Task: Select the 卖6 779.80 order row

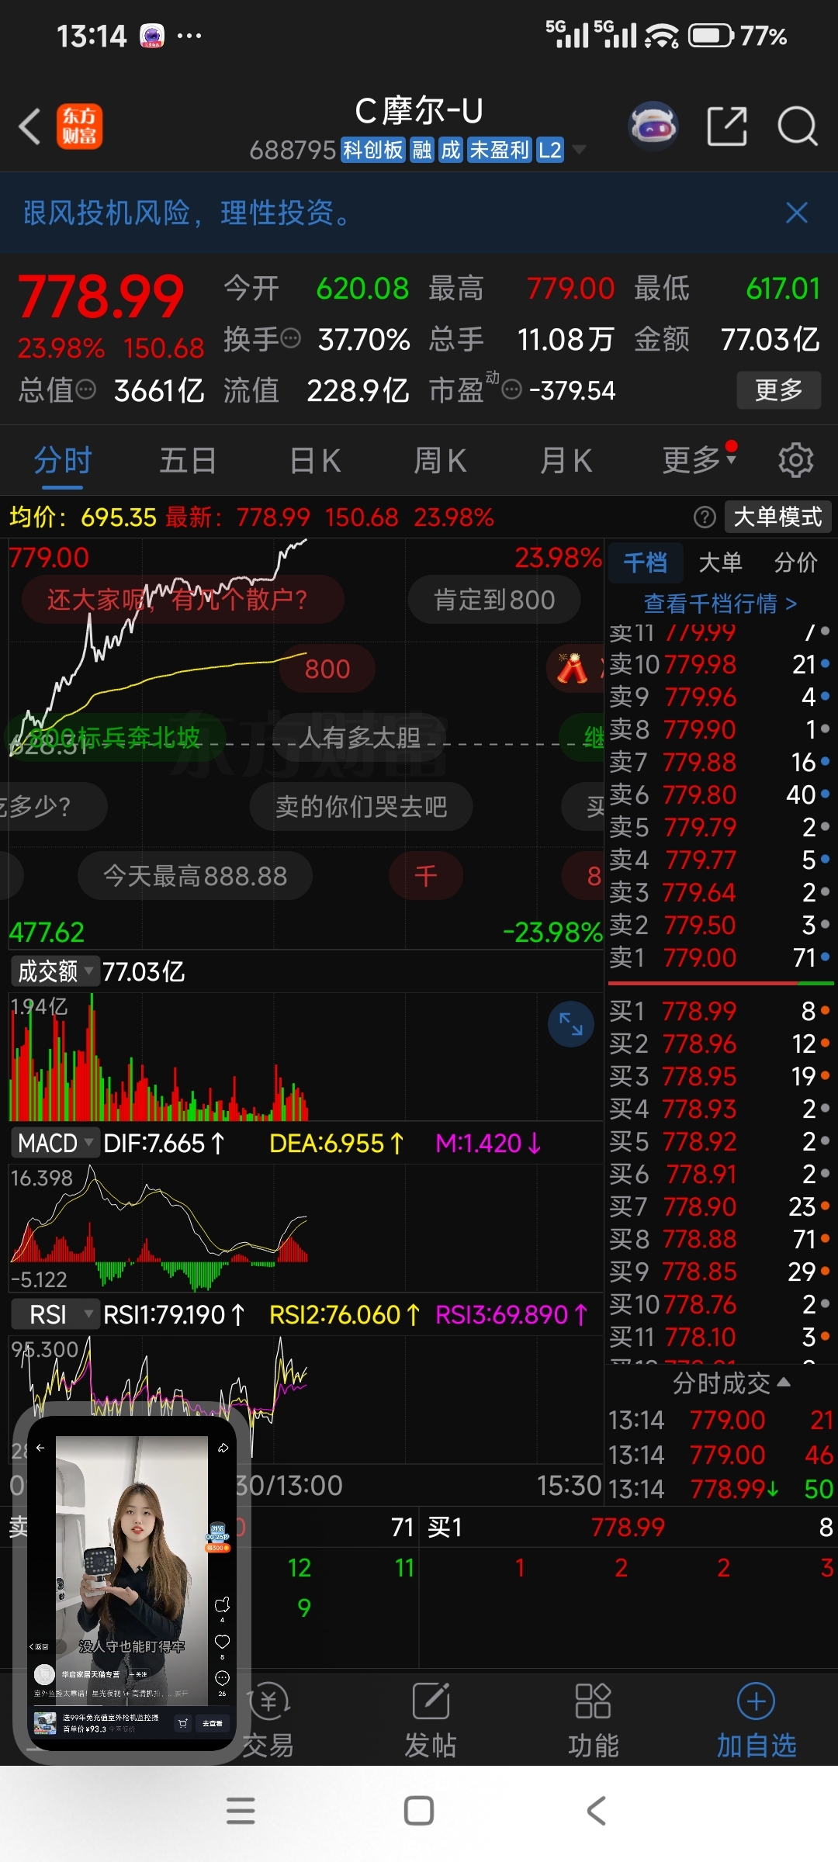Action: [720, 794]
